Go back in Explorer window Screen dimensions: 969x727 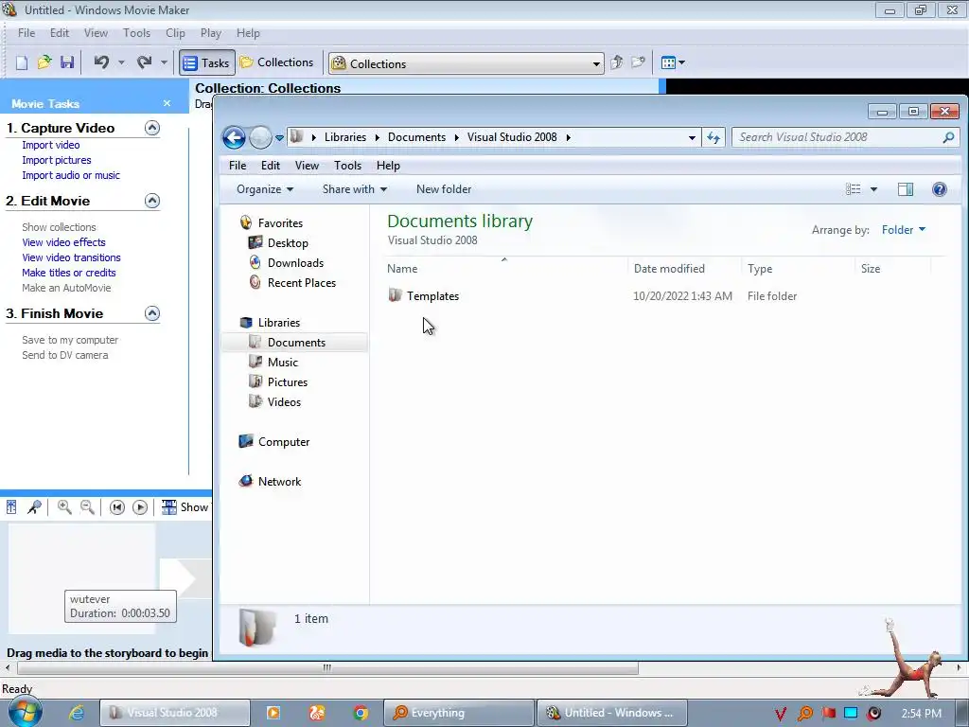(235, 137)
